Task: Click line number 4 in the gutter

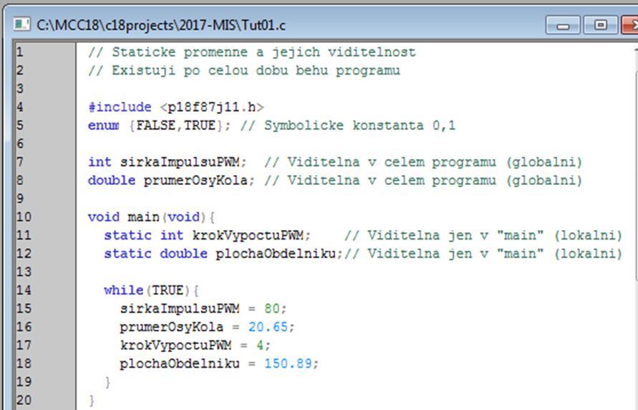Action: 20,107
